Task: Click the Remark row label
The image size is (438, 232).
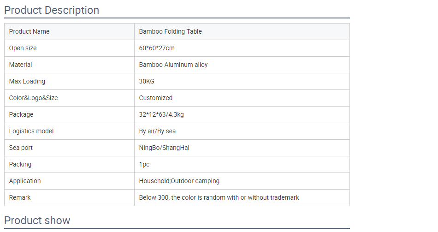Action: pos(20,197)
